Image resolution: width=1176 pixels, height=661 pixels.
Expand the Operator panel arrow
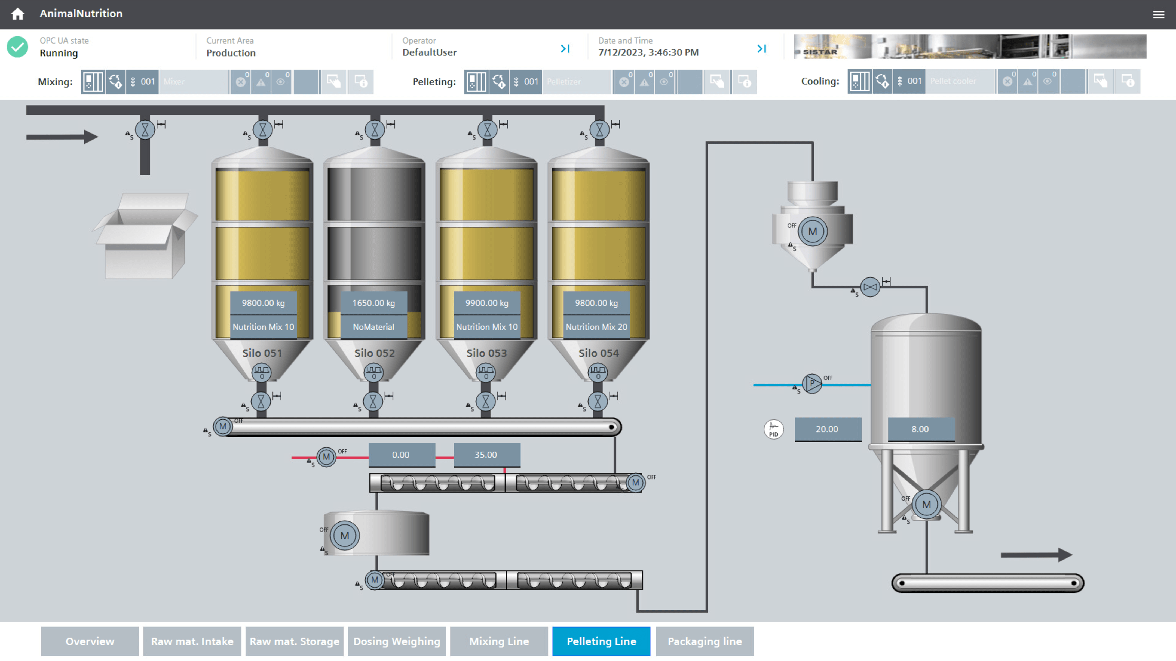565,48
